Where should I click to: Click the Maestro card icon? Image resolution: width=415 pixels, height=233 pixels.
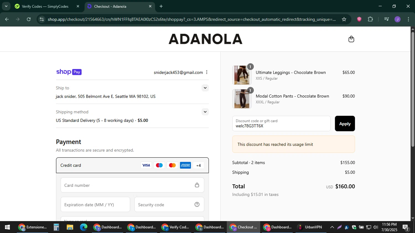click(x=159, y=165)
